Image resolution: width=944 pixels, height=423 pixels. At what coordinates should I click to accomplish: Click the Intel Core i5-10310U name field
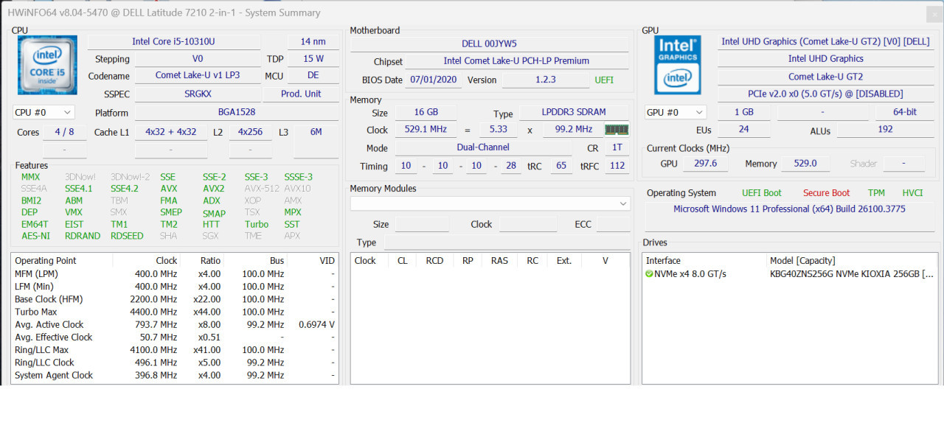coord(174,42)
